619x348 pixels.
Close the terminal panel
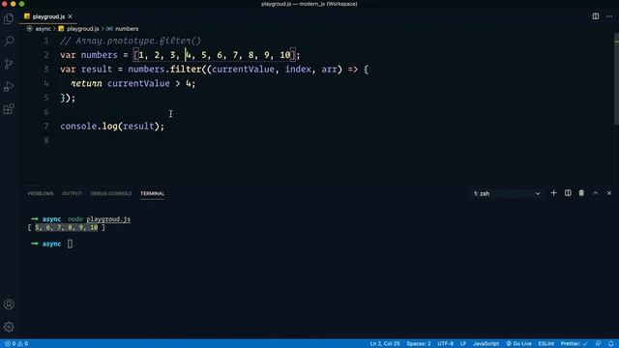coord(609,193)
